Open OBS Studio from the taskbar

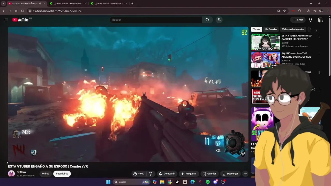tap(223, 182)
